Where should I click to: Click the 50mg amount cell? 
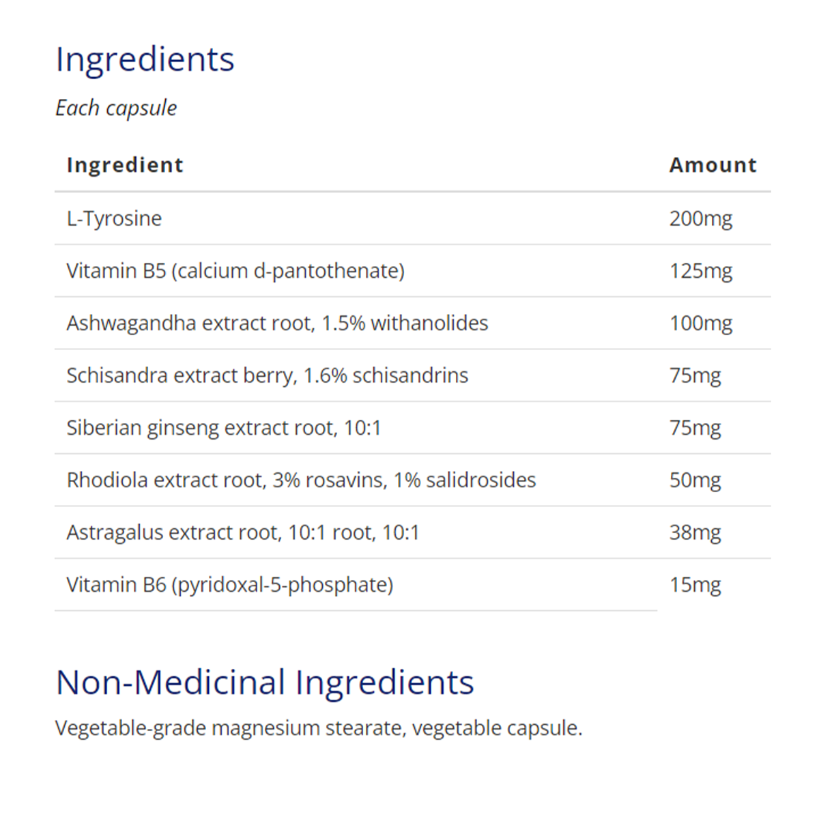695,480
